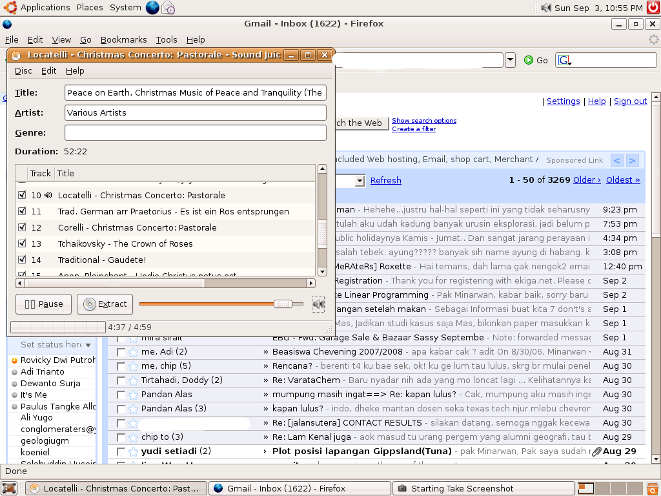Star the chip to (3) email
The width and height of the screenshot is (661, 496).
(x=133, y=437)
